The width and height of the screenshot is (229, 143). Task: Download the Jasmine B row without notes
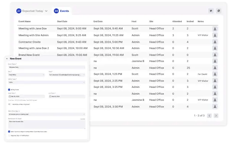pyautogui.click(x=215, y=61)
